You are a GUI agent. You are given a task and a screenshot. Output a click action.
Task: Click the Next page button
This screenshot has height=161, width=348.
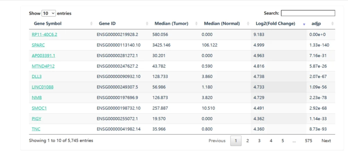tap(326, 141)
